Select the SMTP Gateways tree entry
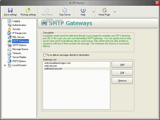The width and height of the screenshot is (160, 120). 20,41
